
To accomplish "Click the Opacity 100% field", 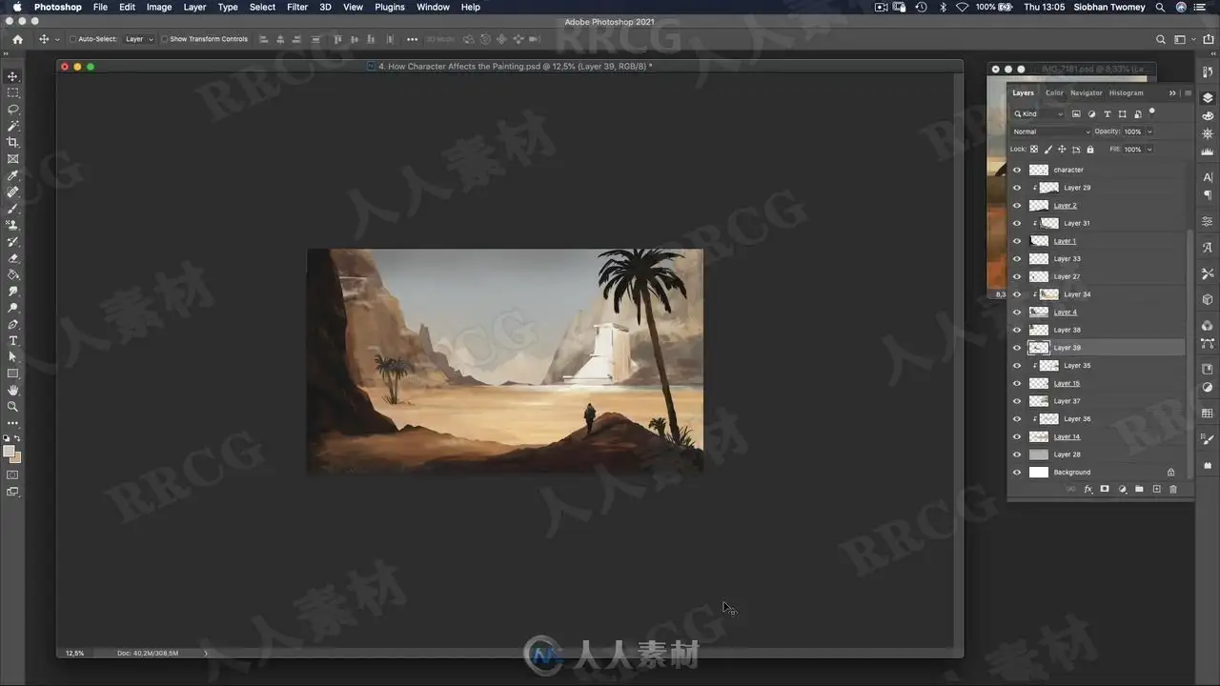I will [1132, 131].
